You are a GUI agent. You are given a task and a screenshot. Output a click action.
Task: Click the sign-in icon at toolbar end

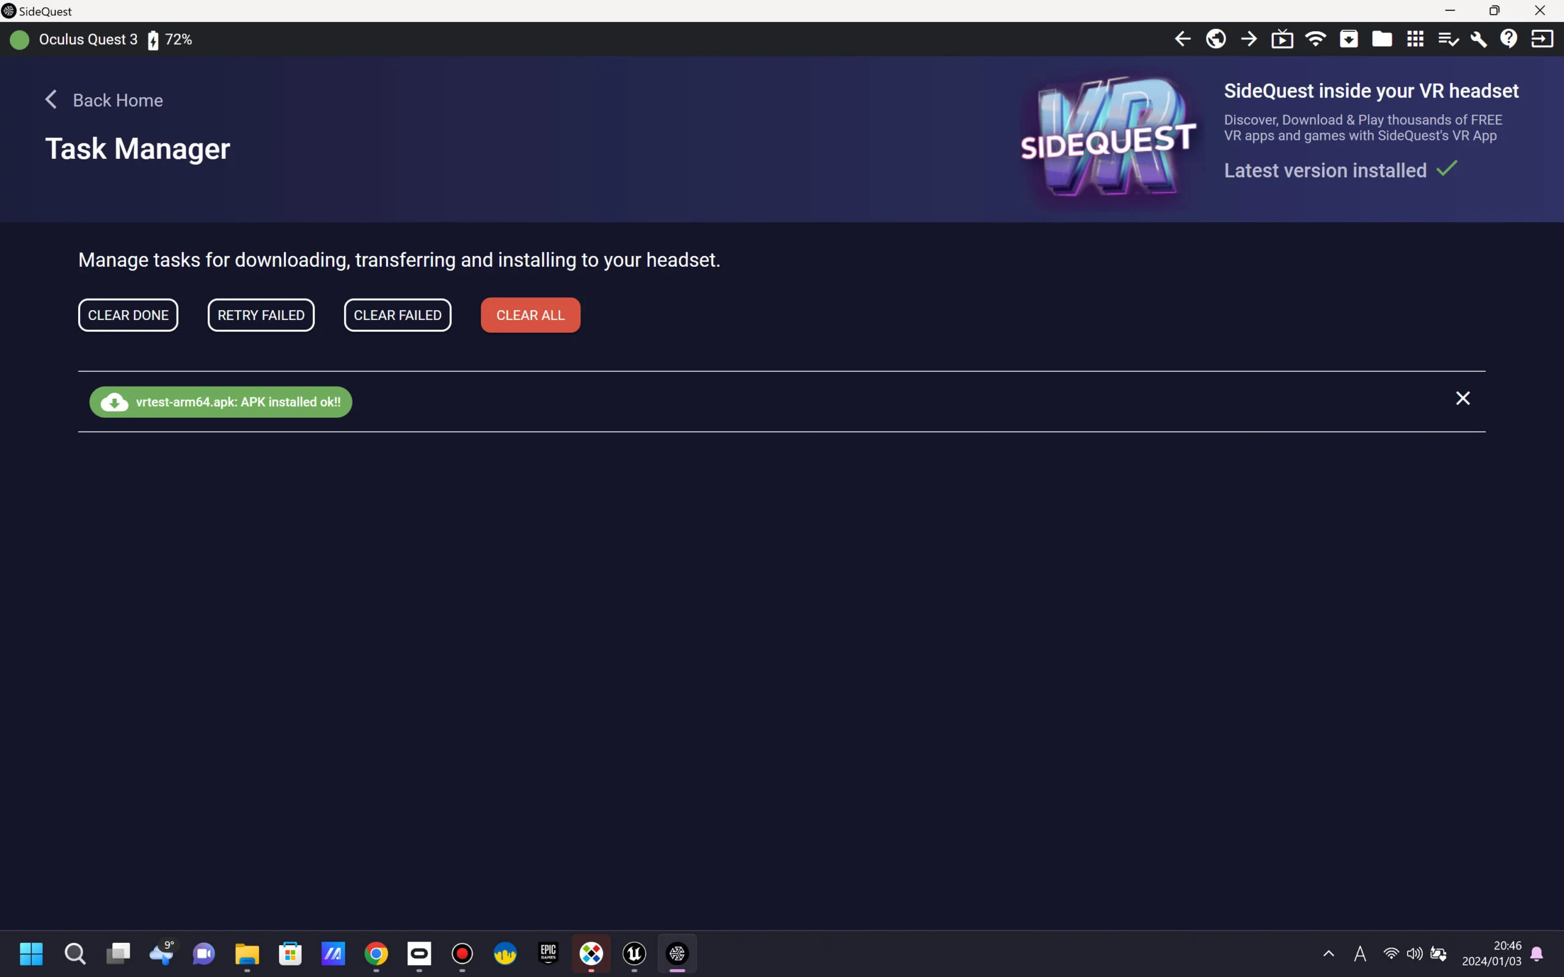point(1542,40)
